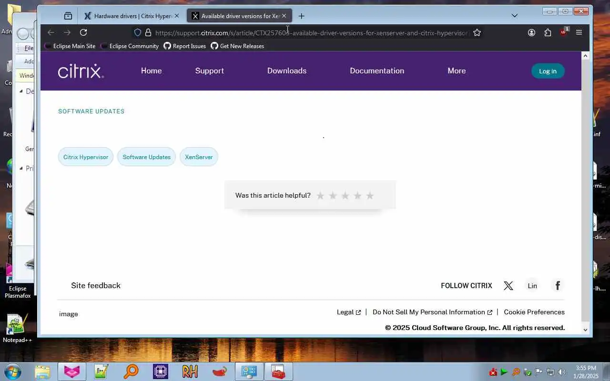Open the extensions puzzle icon
Screen dimensions: 610x381
click(548, 32)
